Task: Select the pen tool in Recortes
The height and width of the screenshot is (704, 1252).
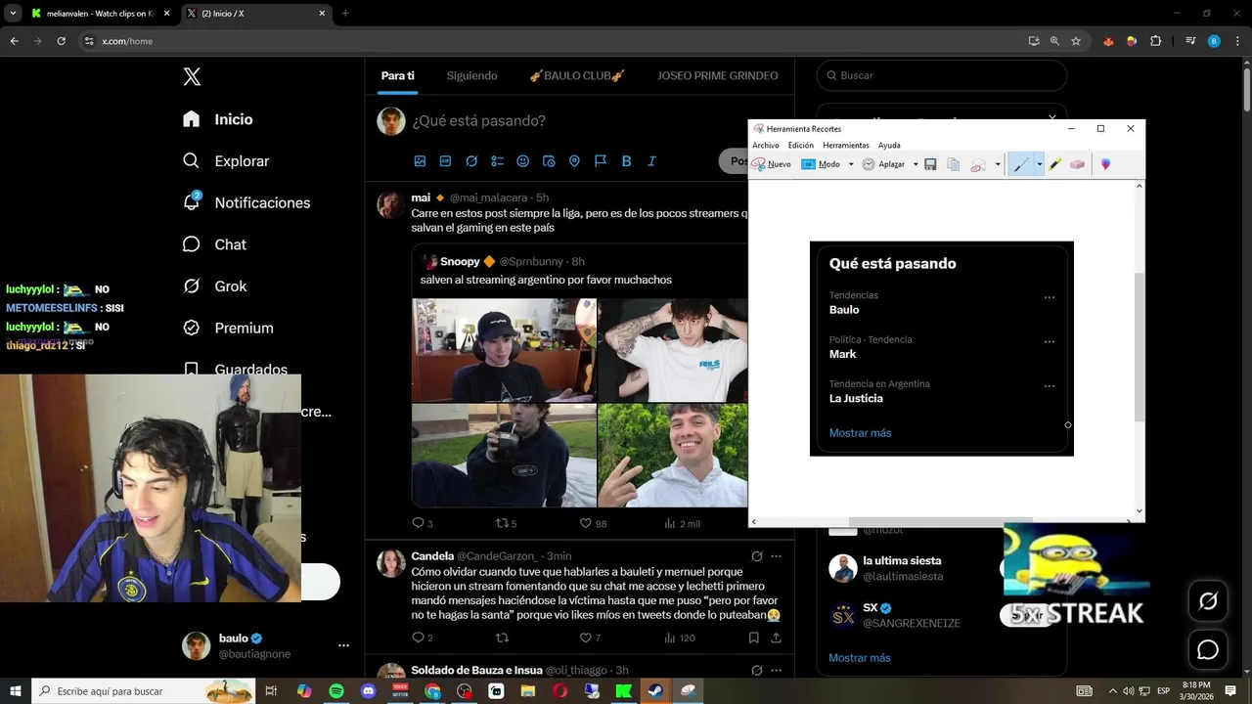Action: coord(1020,164)
